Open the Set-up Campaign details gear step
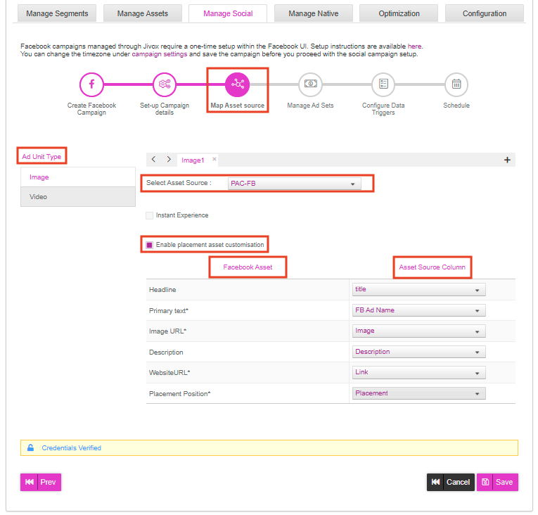Screen dimensions: 538x515 [x=165, y=84]
